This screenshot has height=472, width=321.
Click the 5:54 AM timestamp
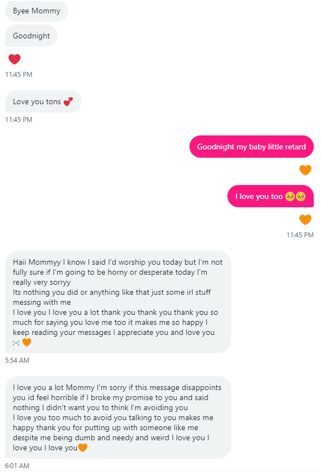[17, 361]
